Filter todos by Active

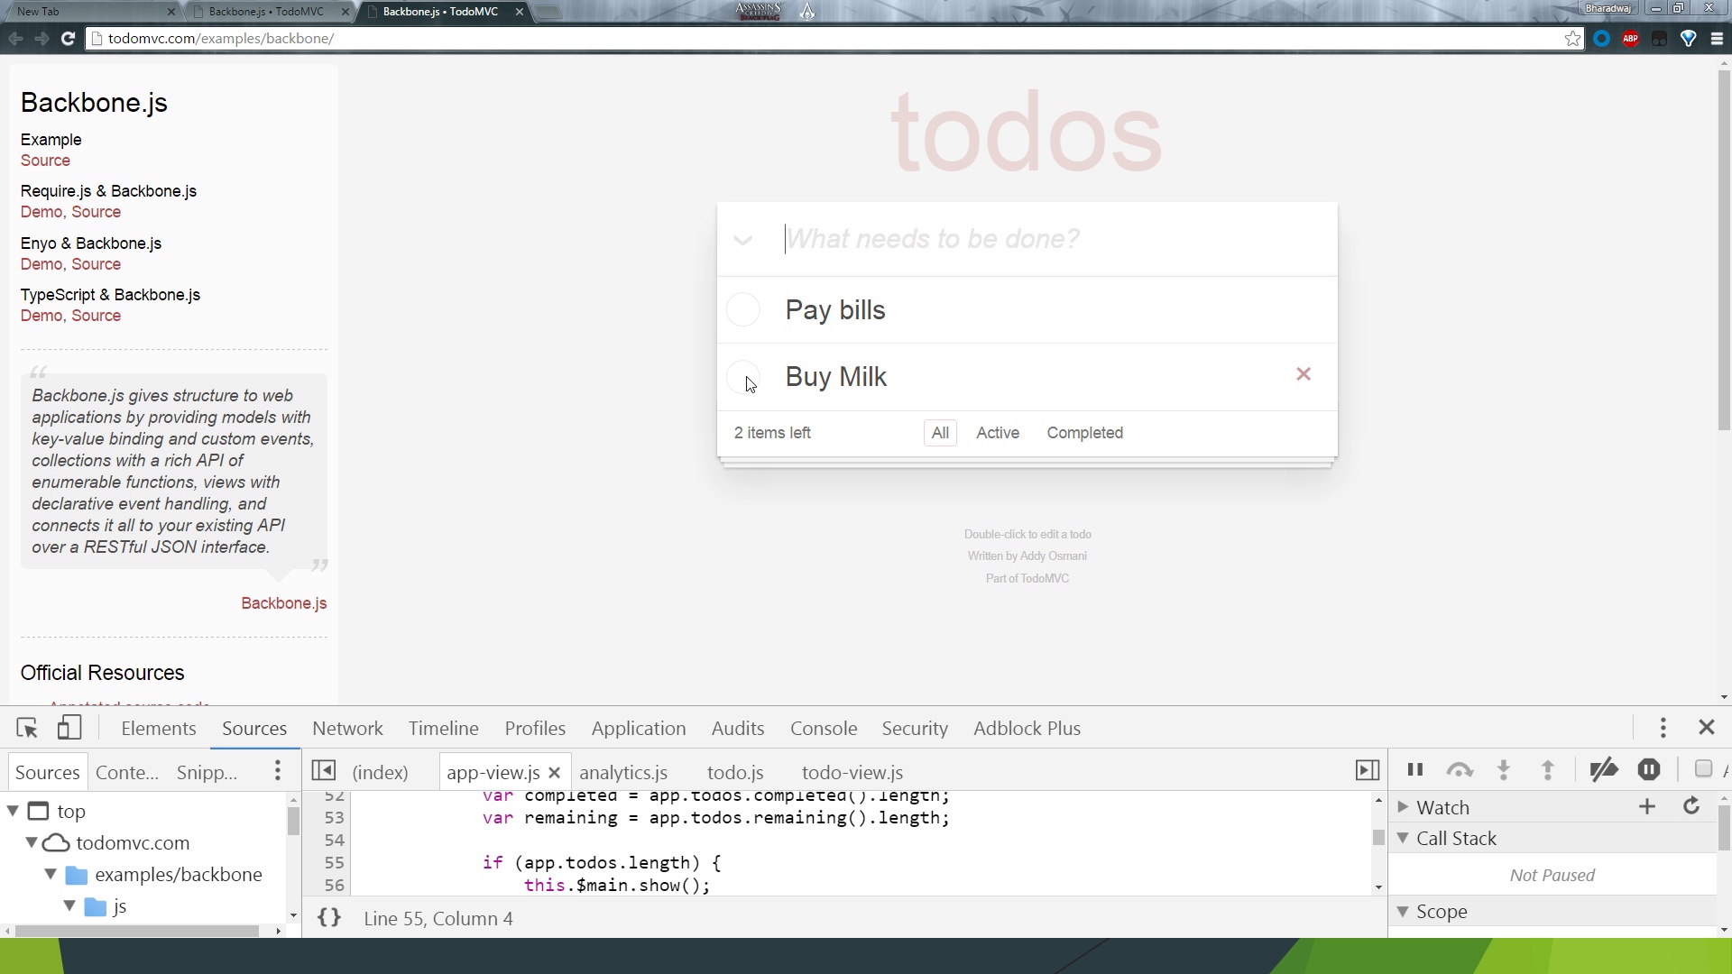(x=998, y=433)
